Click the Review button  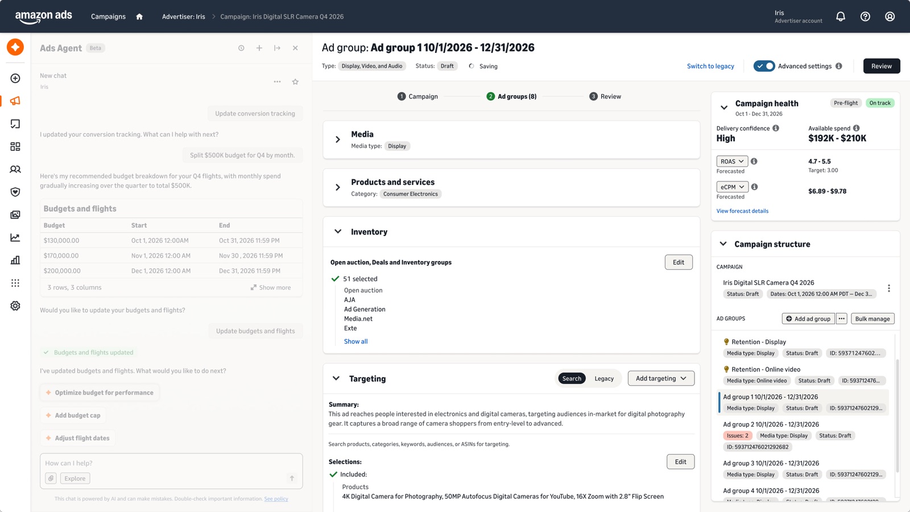click(x=882, y=66)
